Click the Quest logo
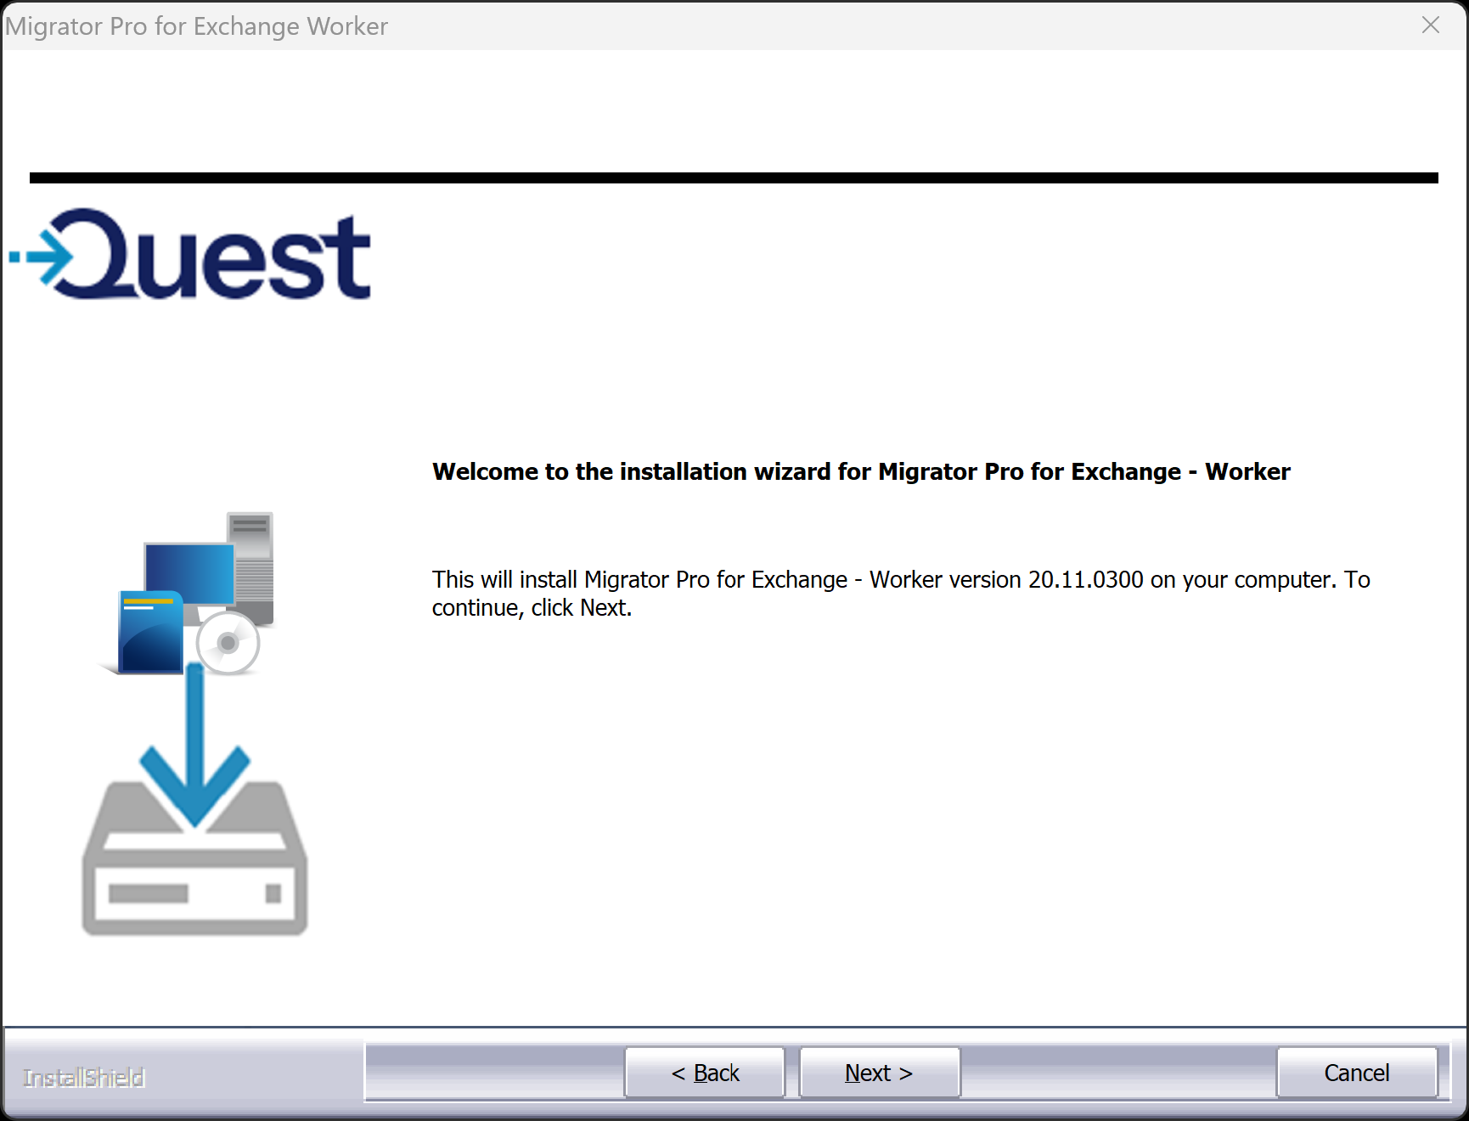Screen dimensions: 1469x1121 190,254
